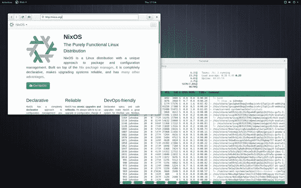Select the bash tree row in htop
Viewport: 301px width, 188px height.
(222, 98)
